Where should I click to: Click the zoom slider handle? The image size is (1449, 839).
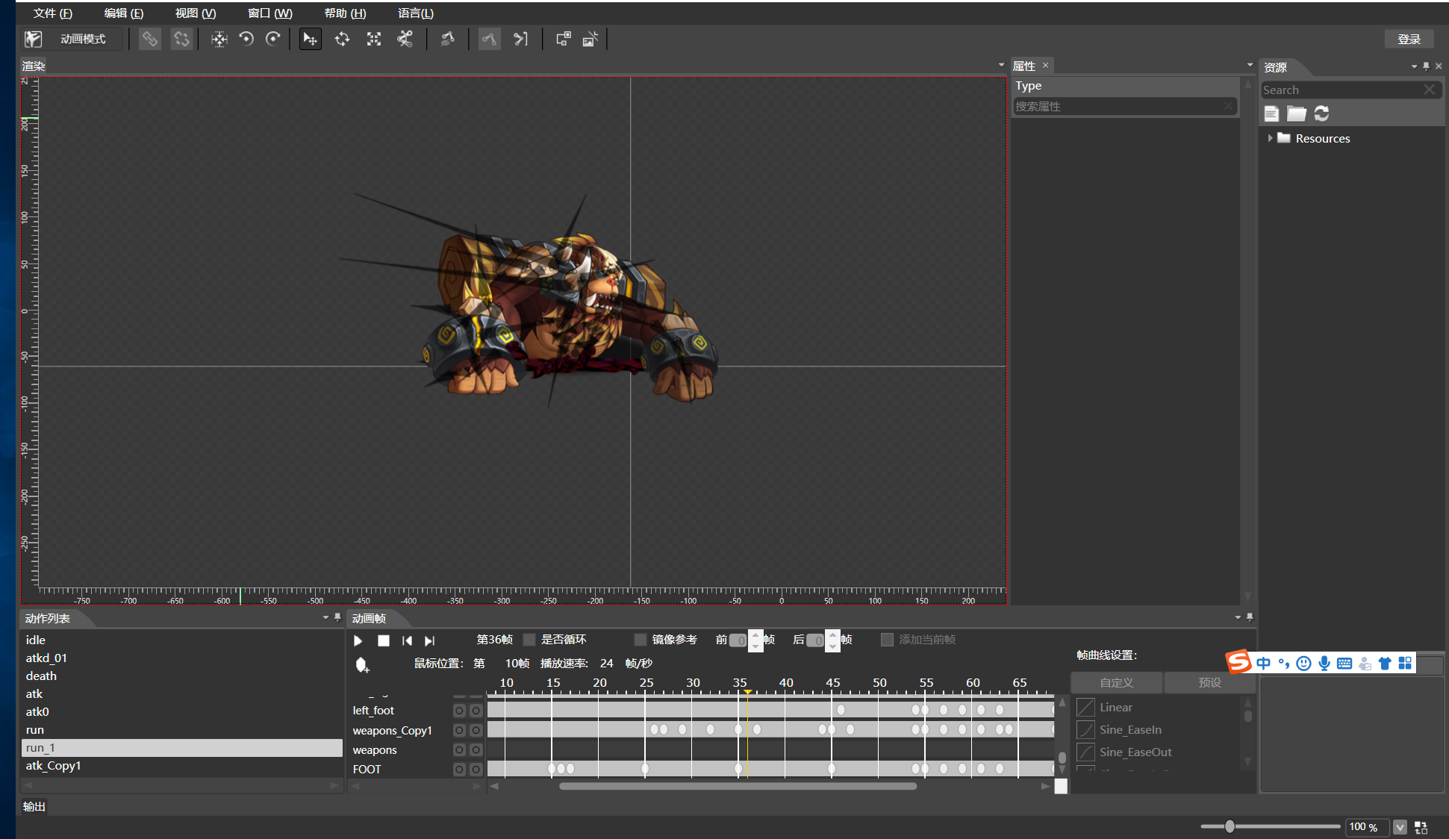coord(1230,826)
